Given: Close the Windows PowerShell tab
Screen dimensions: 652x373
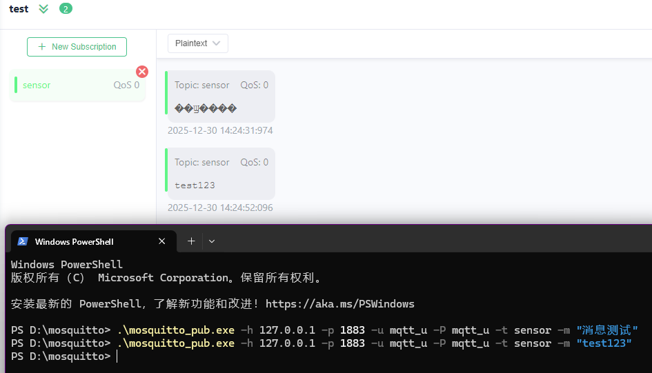Looking at the screenshot, I should 161,241.
